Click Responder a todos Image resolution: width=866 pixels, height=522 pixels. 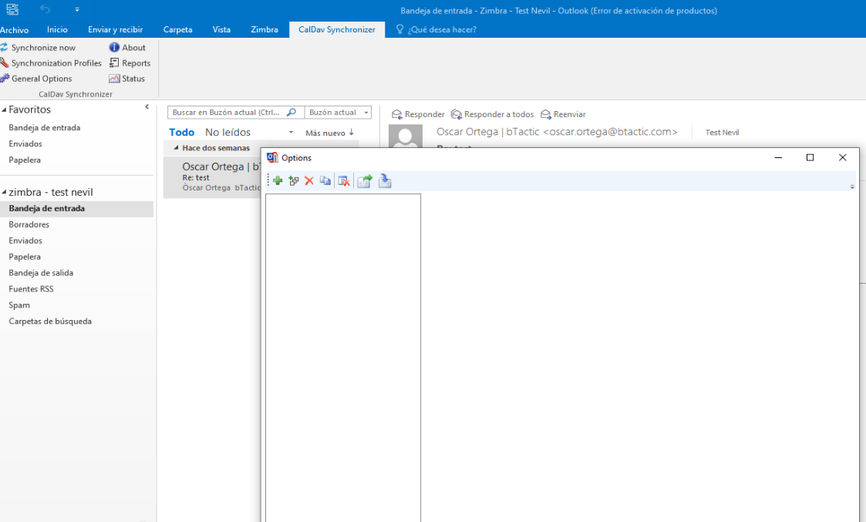[x=493, y=114]
